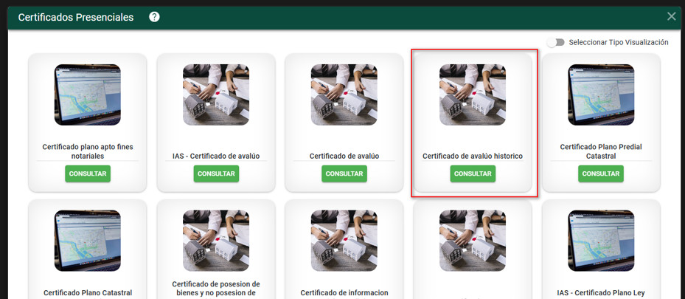
Task: Select the Certificado Plano Catastral title
Action: [88, 293]
